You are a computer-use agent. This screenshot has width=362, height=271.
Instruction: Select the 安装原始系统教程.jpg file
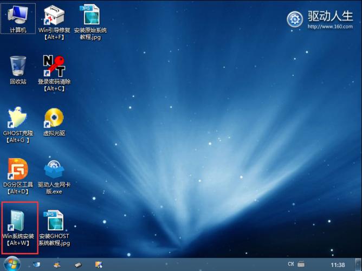[x=90, y=22]
